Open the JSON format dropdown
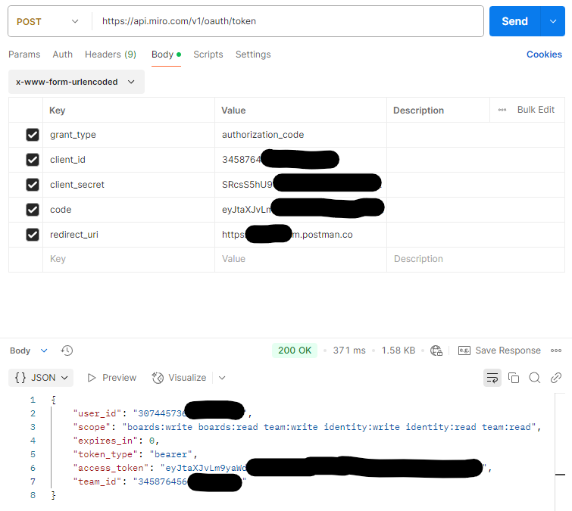This screenshot has width=572, height=511. pyautogui.click(x=41, y=378)
